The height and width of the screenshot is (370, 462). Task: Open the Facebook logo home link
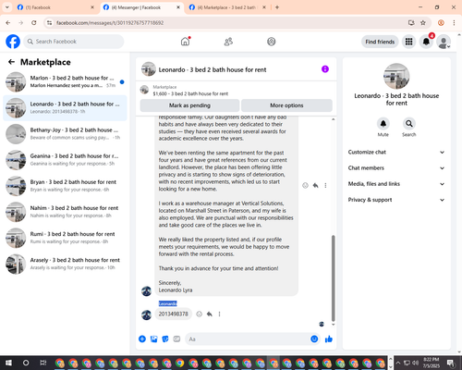(13, 42)
